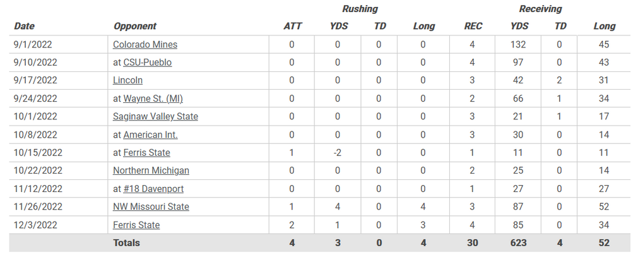The width and height of the screenshot is (631, 257).
Task: Open Ferris State link in 10/15/2022 row
Action: 146,153
